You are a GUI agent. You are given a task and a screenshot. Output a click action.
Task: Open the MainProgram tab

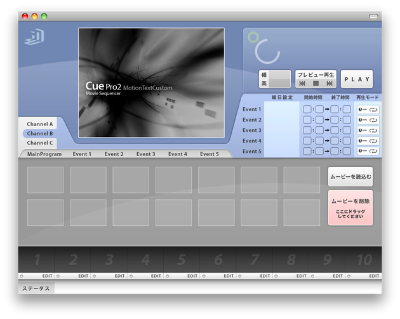(44, 154)
